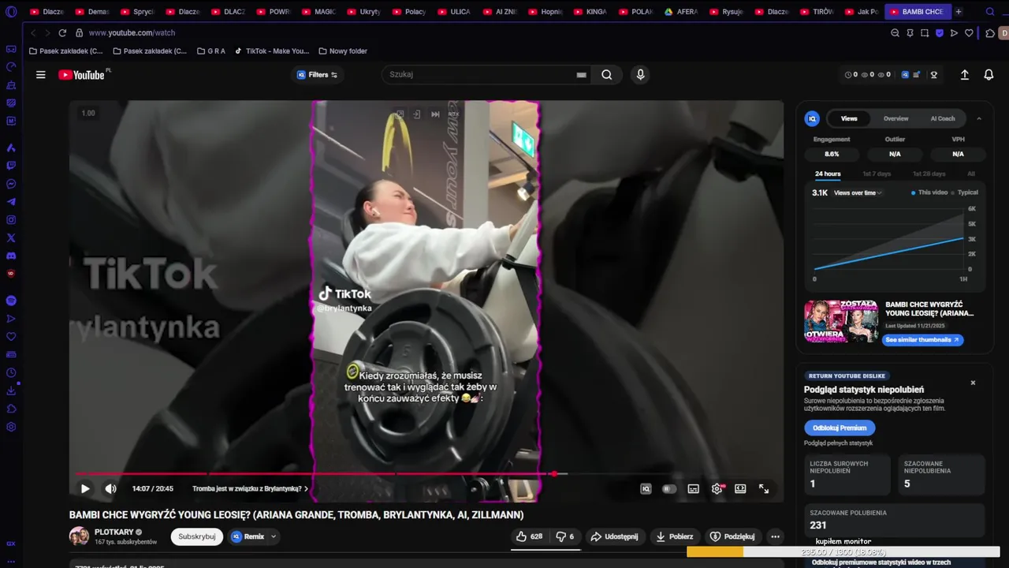Like the video with 628 likes

point(529,536)
